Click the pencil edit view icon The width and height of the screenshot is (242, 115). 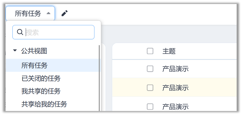point(64,13)
